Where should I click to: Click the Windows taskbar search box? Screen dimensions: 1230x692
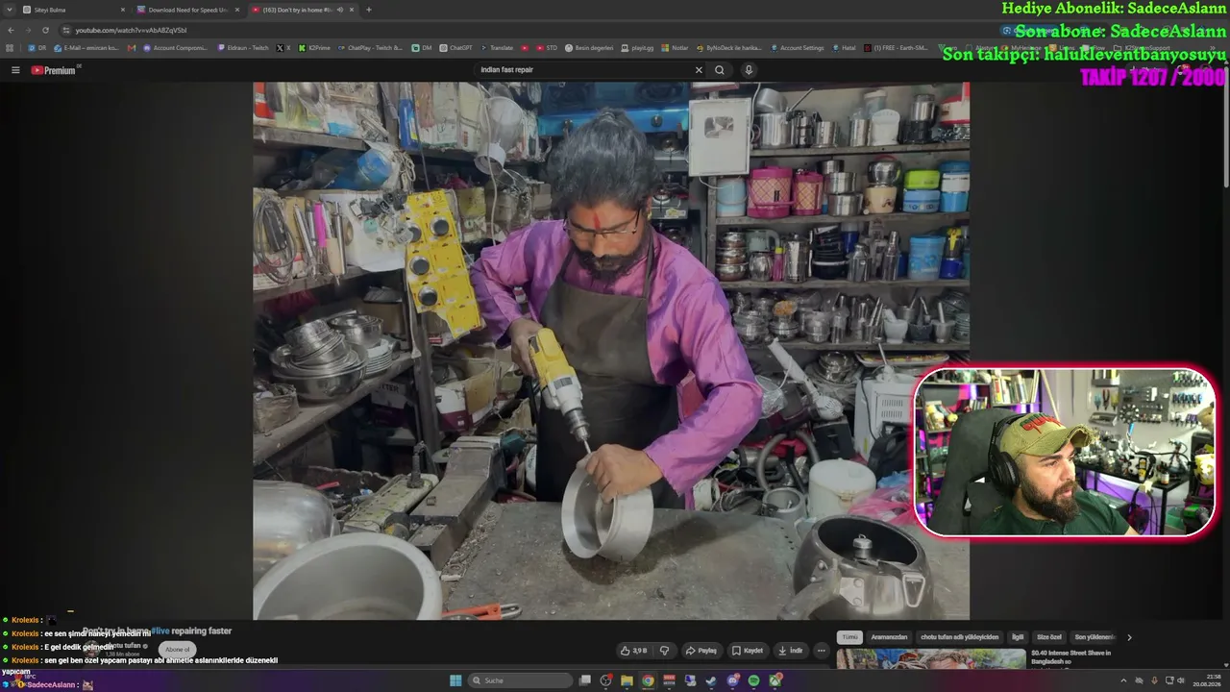click(520, 680)
